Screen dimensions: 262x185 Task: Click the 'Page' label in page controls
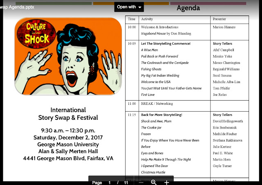pyautogui.click(x=97, y=183)
